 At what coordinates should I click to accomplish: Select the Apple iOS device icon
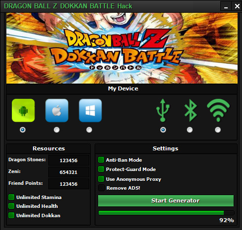[57, 110]
